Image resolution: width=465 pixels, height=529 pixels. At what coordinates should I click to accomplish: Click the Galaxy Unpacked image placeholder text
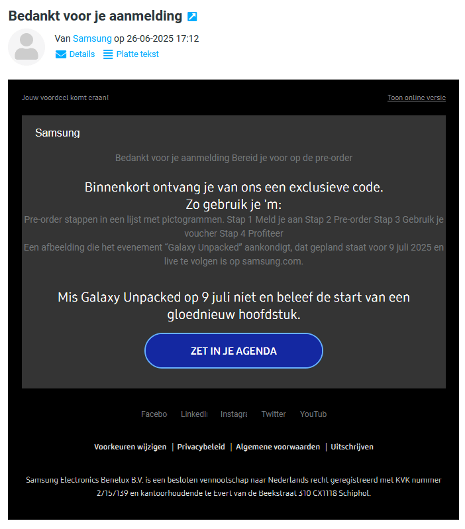tap(233, 254)
